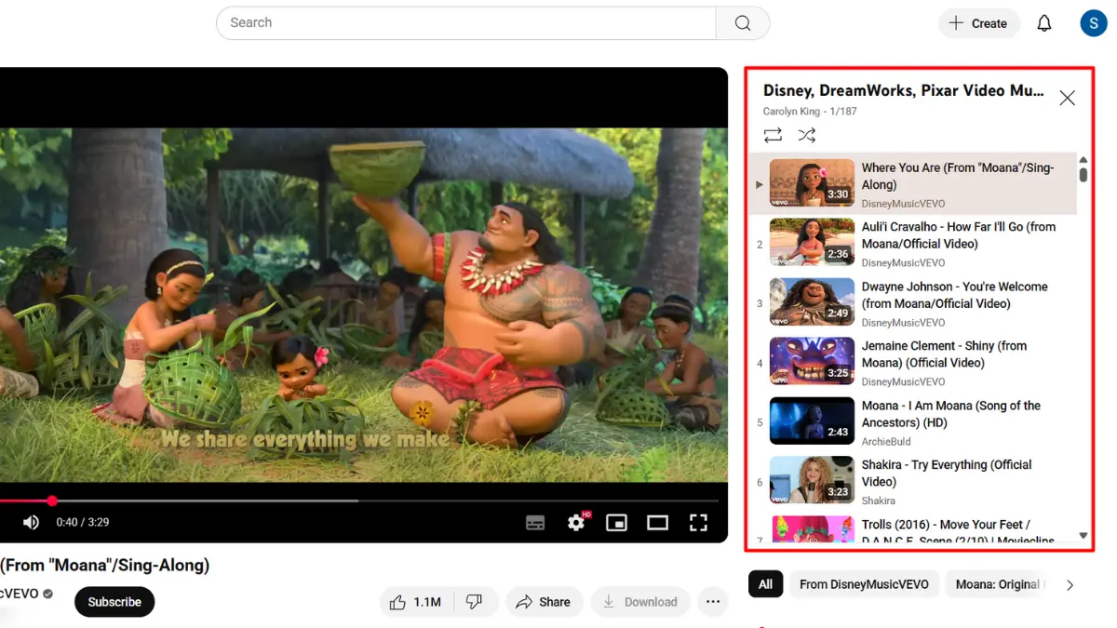Open the notifications bell
The height and width of the screenshot is (628, 1117).
click(x=1044, y=23)
